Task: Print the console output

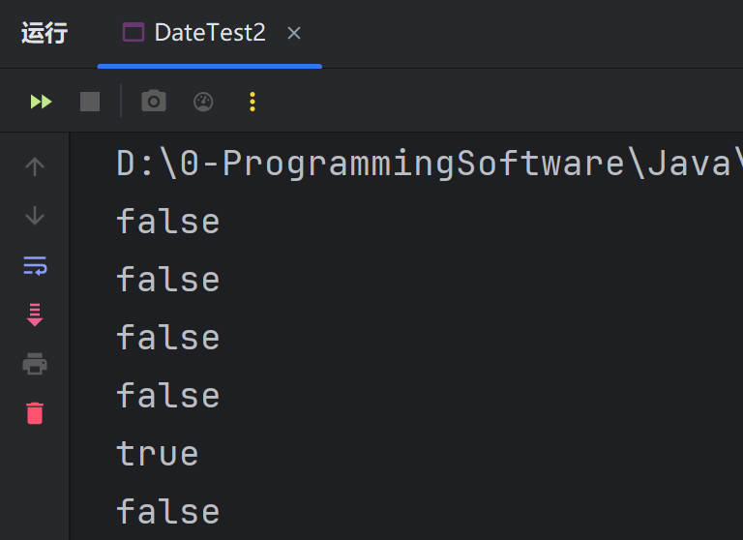Action: 35,365
